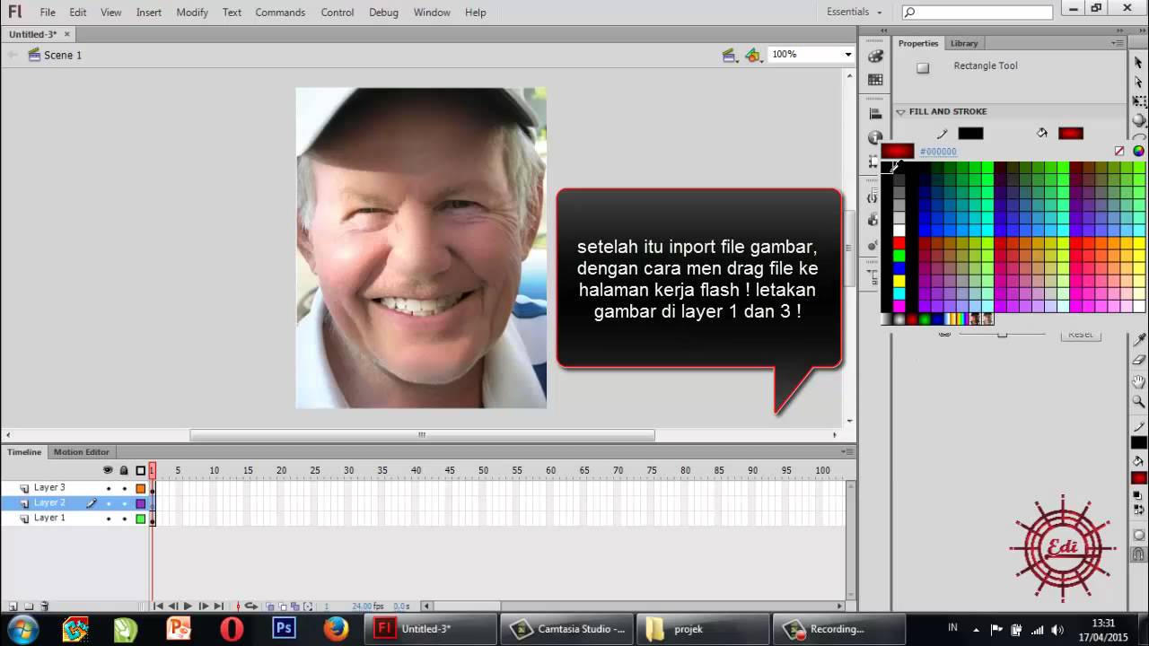Switch to the Library tab
The height and width of the screenshot is (646, 1149).
click(964, 43)
